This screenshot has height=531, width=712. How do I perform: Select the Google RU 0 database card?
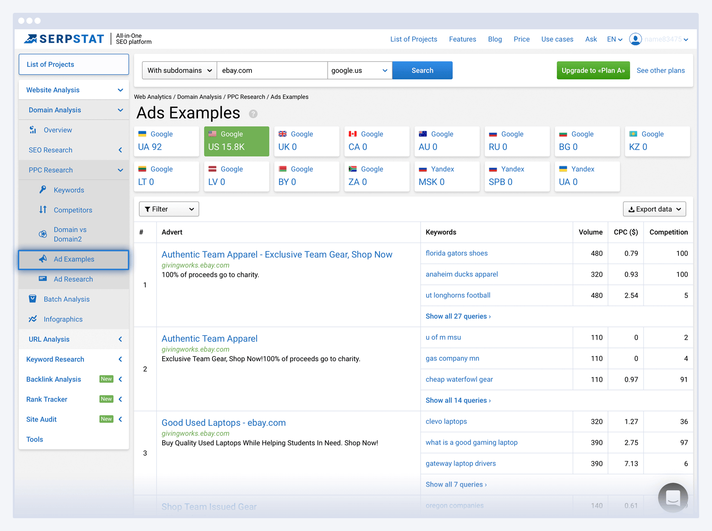point(517,141)
